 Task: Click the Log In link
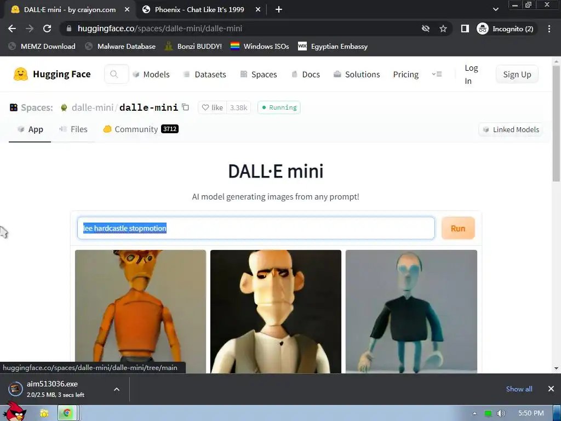click(471, 74)
